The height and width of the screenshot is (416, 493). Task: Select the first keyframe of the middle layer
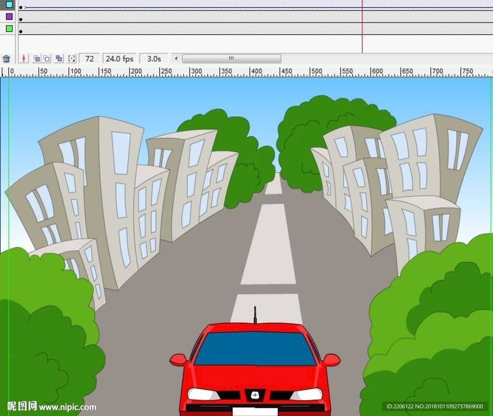tap(21, 20)
